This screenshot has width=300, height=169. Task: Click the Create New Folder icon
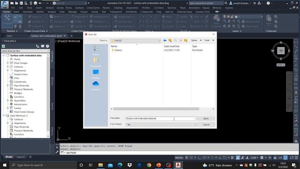186,40
